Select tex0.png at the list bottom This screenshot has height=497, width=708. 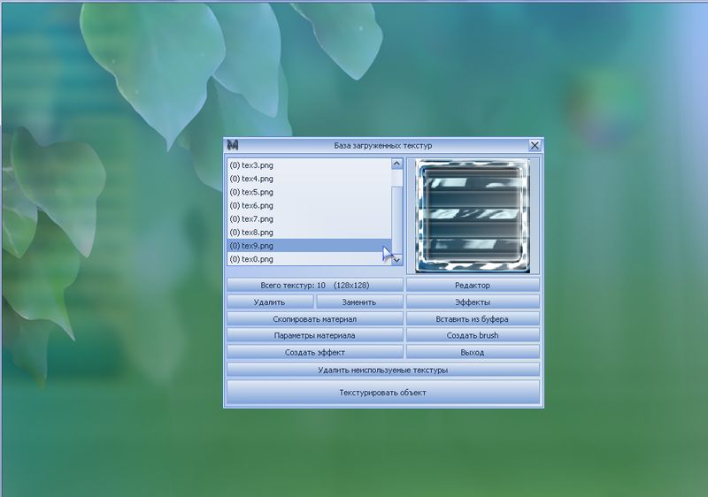coord(251,259)
